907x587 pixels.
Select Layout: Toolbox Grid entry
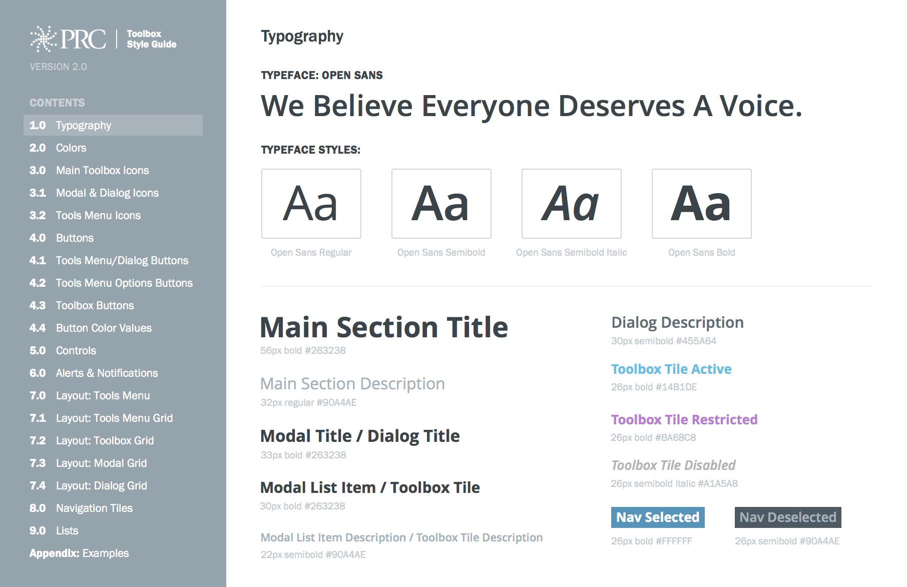105,441
